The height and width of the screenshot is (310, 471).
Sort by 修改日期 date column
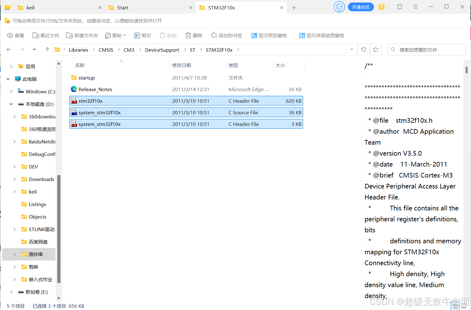coord(182,65)
